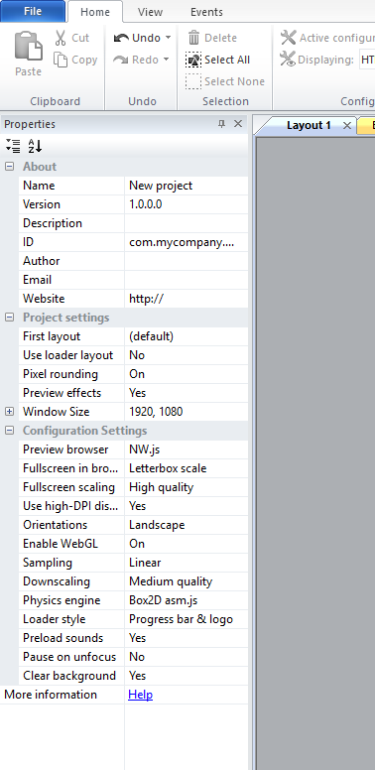Collapse the Project settings section
The height and width of the screenshot is (770, 375).
[x=9, y=318]
